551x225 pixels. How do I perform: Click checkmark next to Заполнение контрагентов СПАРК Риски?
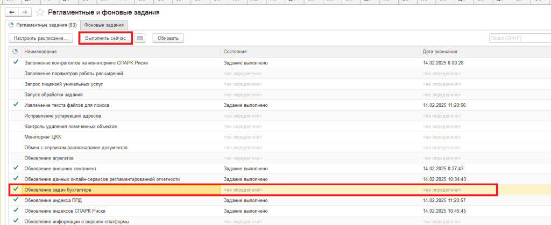point(16,62)
